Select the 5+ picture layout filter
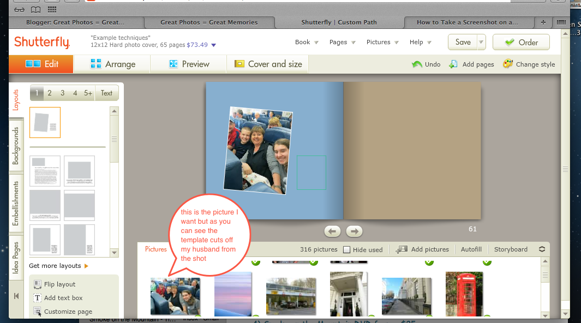The height and width of the screenshot is (323, 581). point(88,93)
